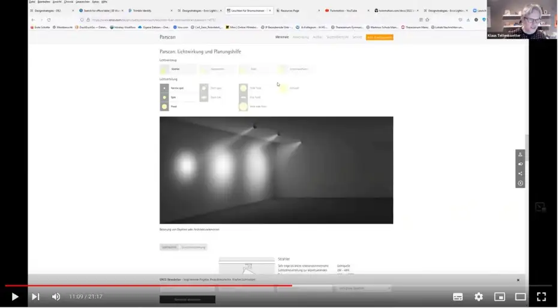
Task: Click the Strahler heading text
Action: pyautogui.click(x=284, y=259)
